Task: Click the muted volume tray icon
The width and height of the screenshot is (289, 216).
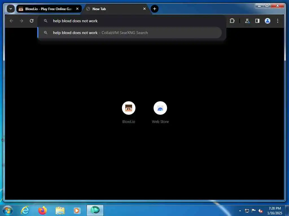Action: pyautogui.click(x=260, y=211)
